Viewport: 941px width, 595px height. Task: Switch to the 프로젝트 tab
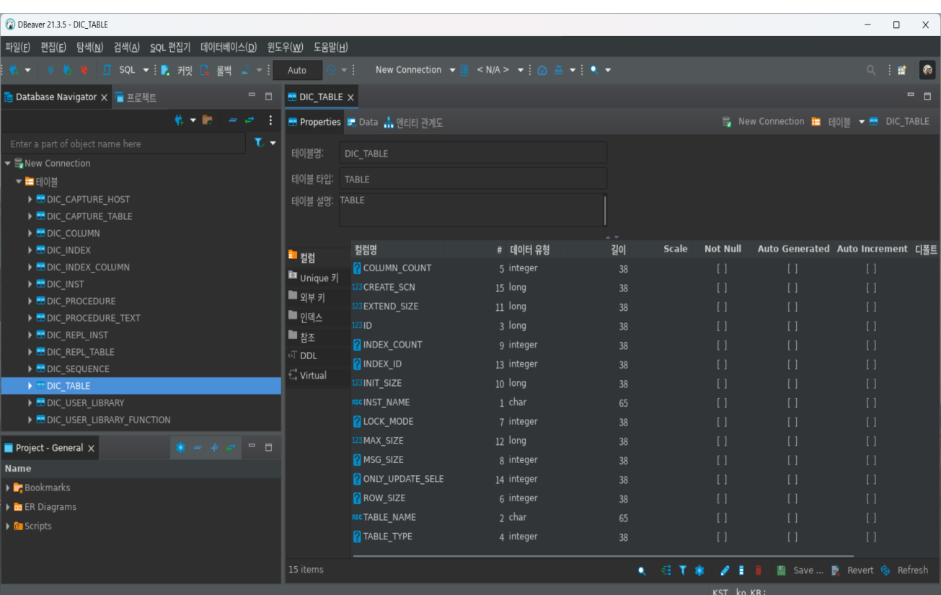[x=136, y=97]
